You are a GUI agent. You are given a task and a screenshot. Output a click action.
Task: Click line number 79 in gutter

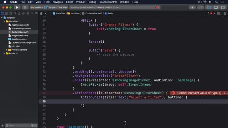(x=44, y=102)
